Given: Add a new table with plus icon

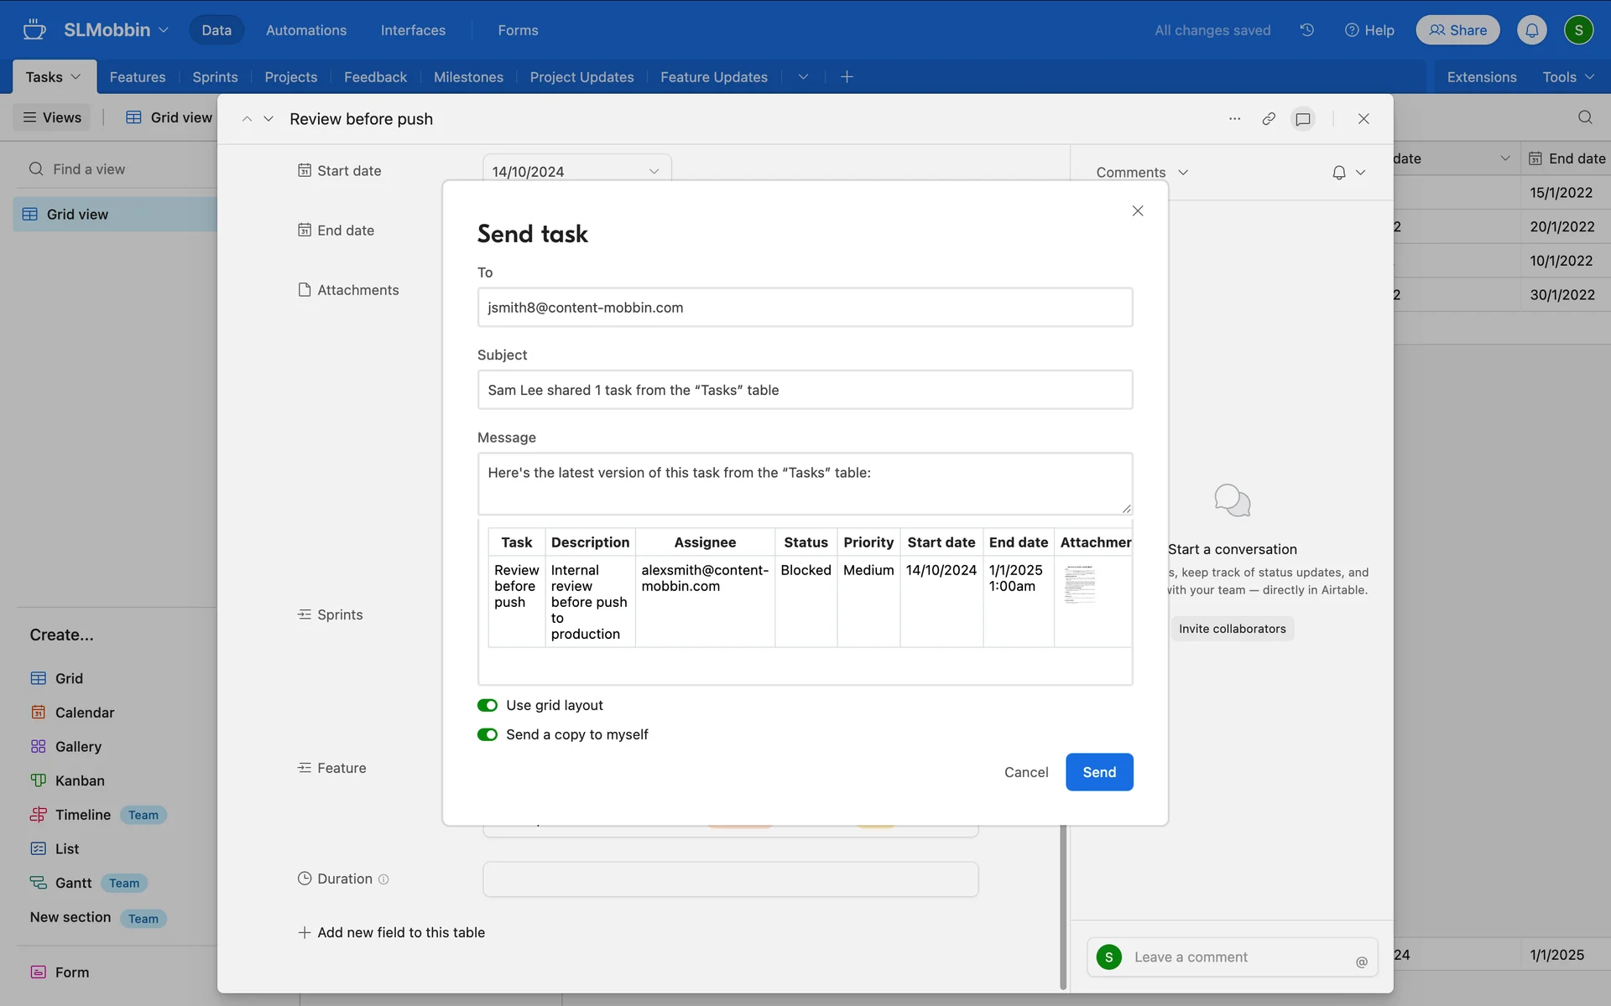Looking at the screenshot, I should click(x=847, y=77).
